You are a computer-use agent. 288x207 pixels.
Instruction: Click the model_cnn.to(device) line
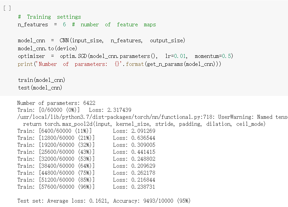47,48
